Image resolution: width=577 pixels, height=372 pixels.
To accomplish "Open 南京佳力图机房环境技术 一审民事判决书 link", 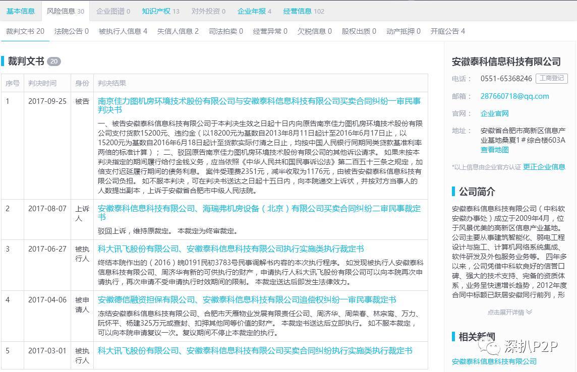I will click(x=259, y=105).
